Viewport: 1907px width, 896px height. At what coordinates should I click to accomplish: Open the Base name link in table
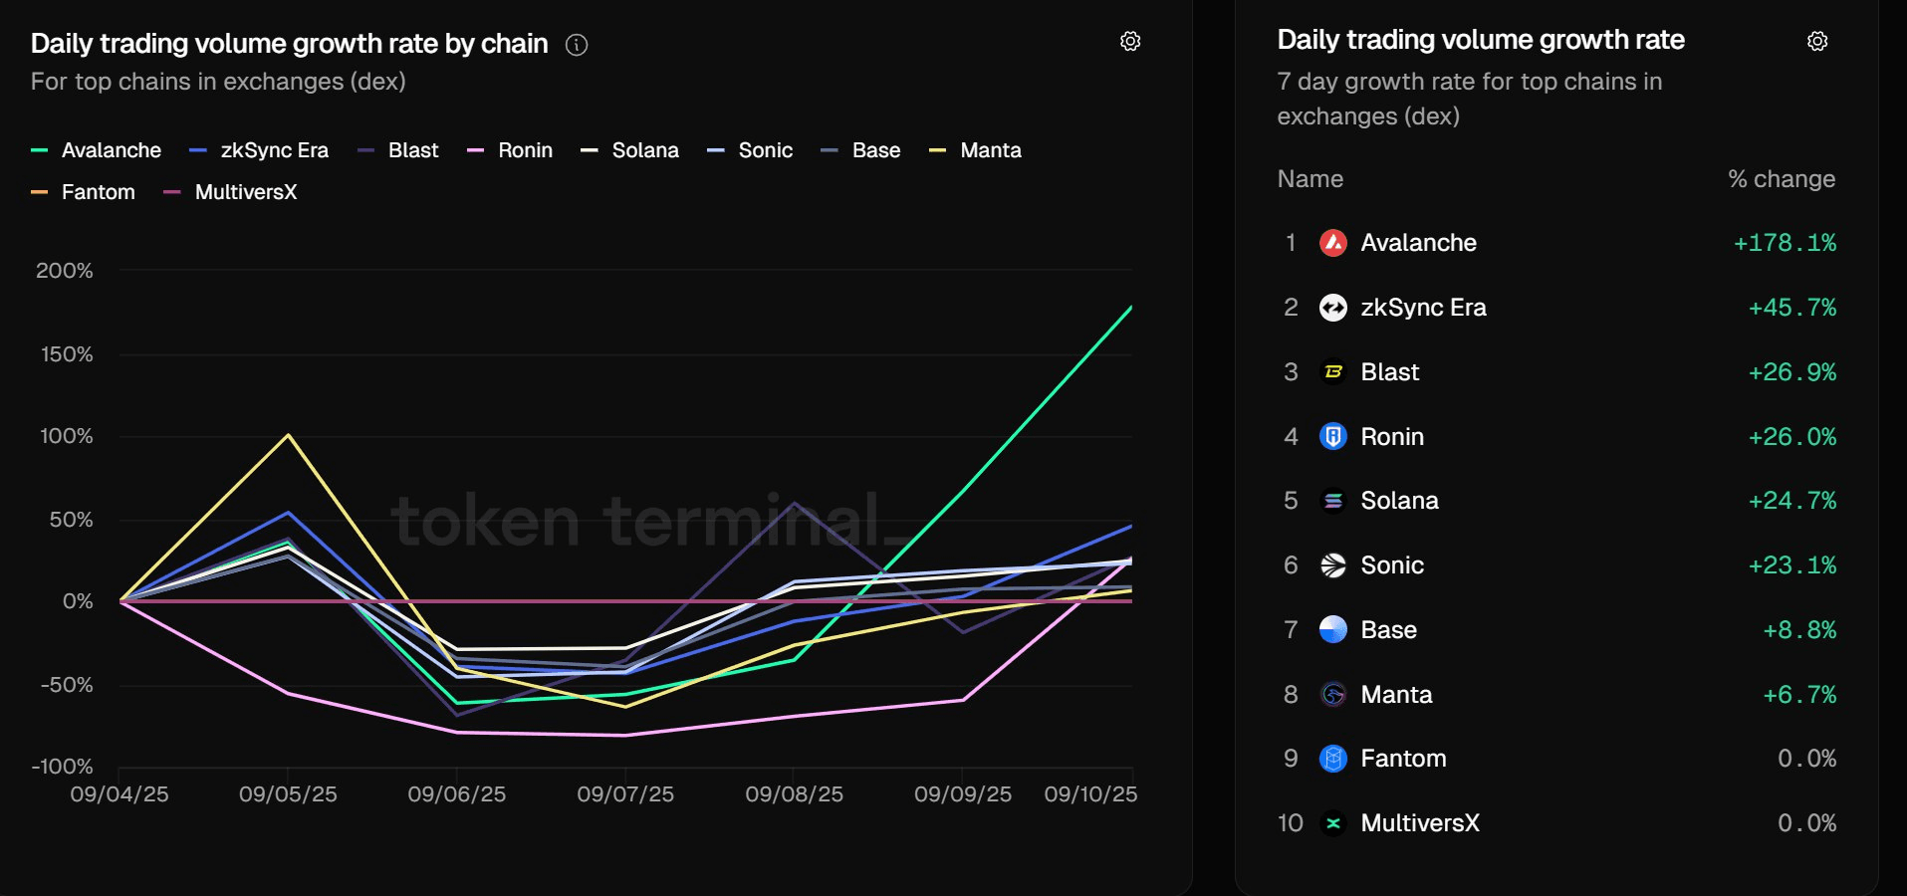1388,629
